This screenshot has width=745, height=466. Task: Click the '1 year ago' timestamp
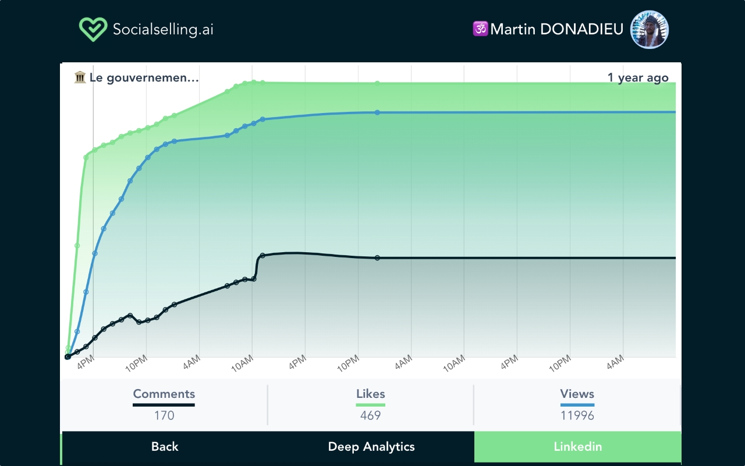tap(638, 77)
